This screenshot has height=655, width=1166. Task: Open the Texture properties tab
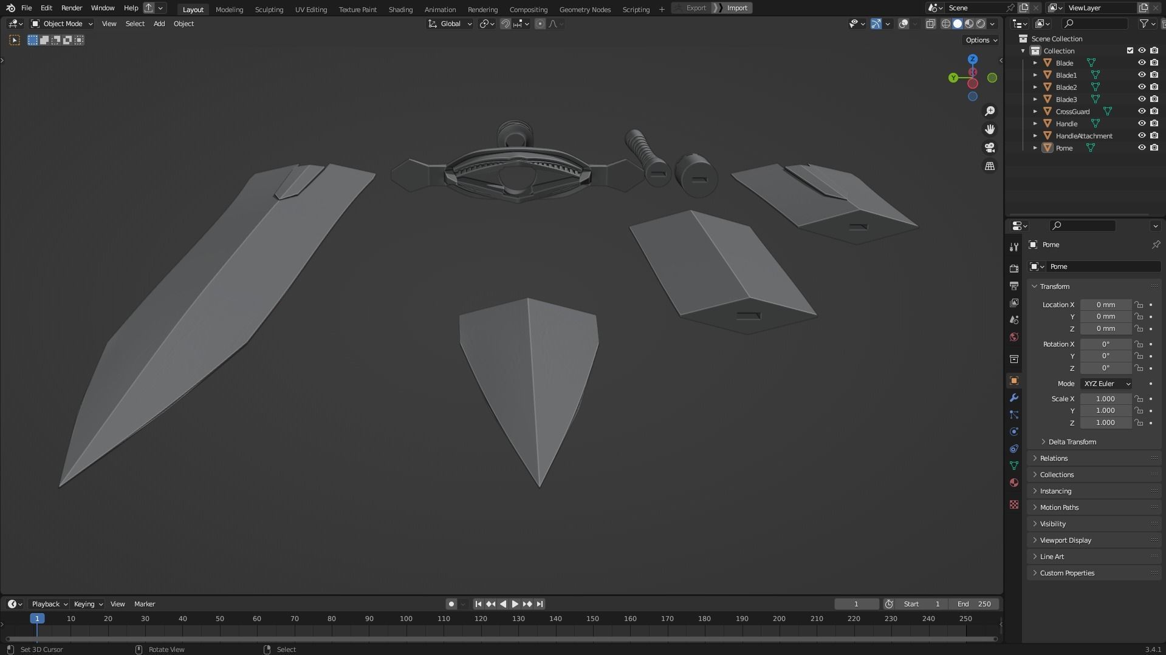point(1013,504)
